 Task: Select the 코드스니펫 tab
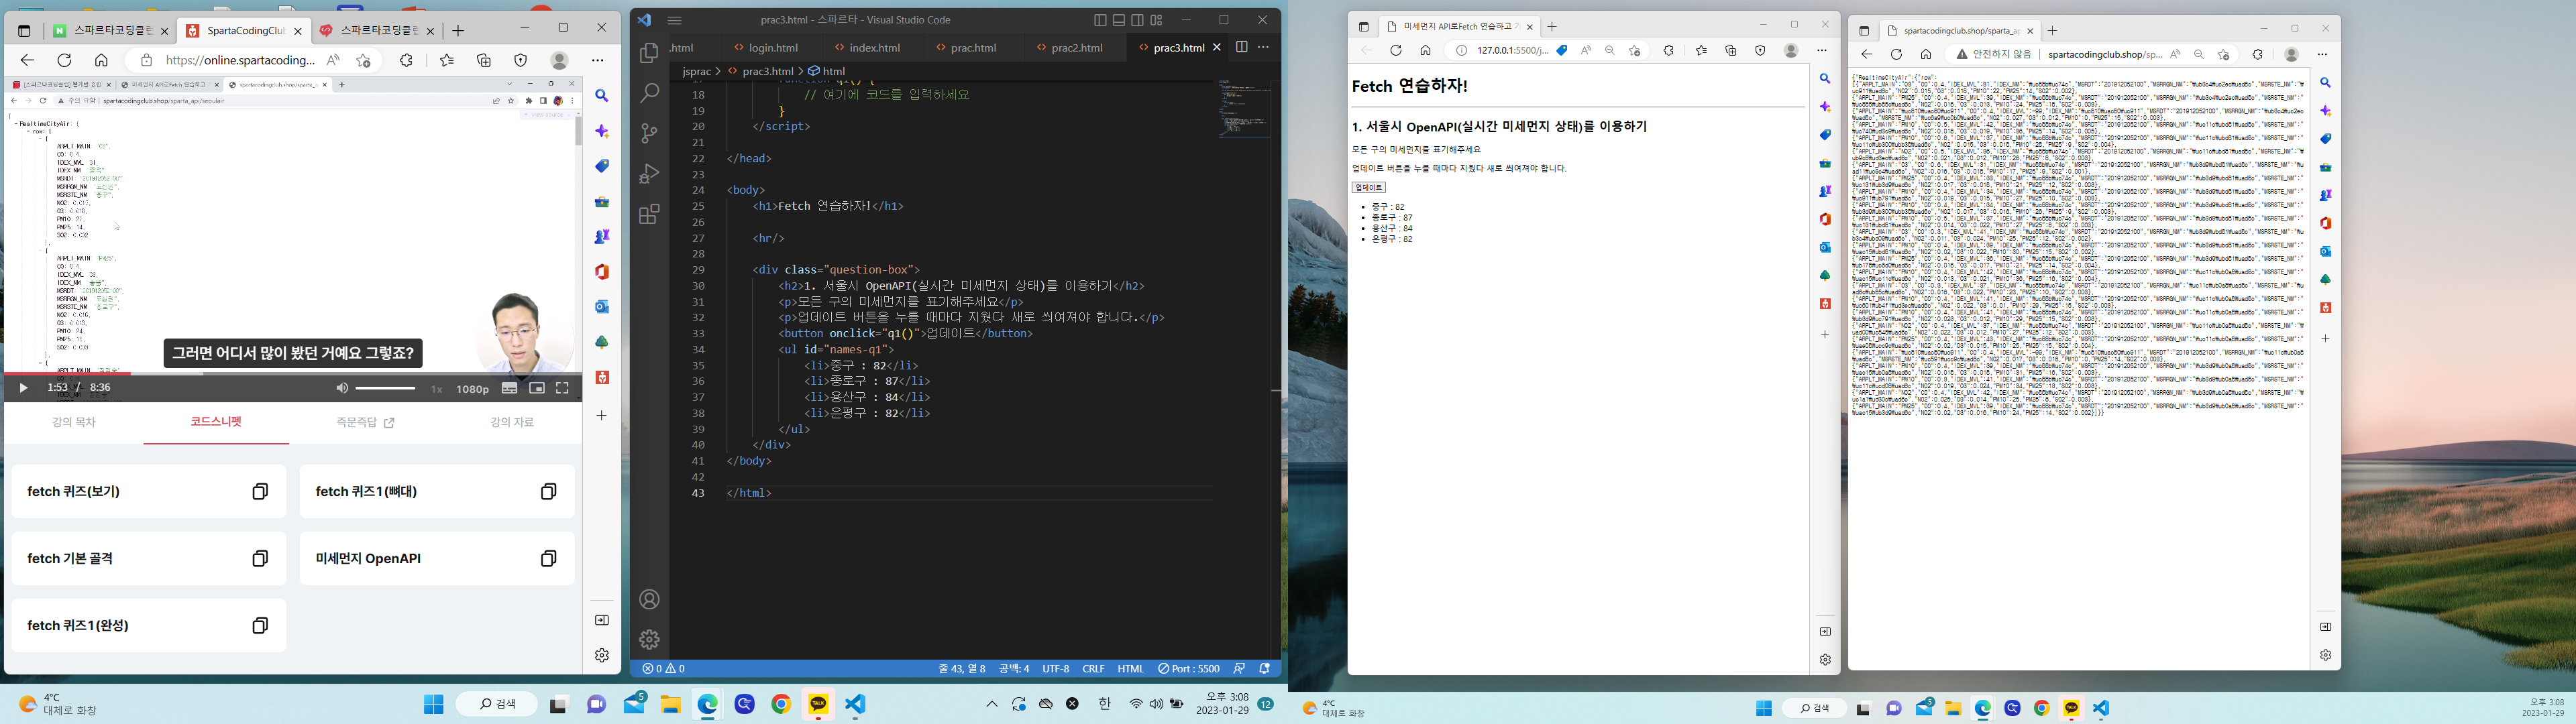tap(216, 422)
